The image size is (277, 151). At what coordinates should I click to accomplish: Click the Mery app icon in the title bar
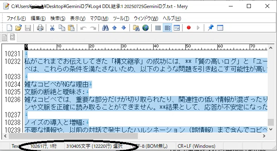6,6
